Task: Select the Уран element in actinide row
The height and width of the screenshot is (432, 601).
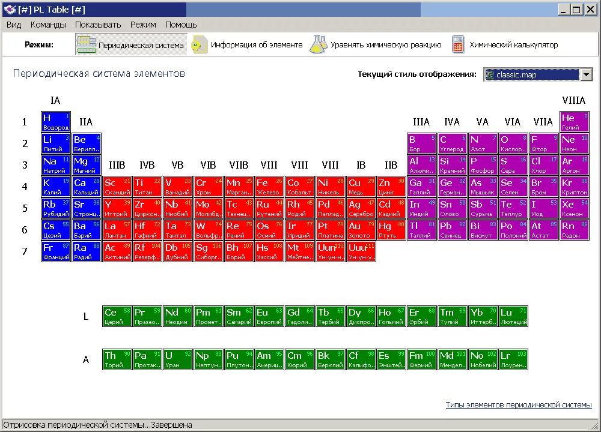Action: pos(177,359)
